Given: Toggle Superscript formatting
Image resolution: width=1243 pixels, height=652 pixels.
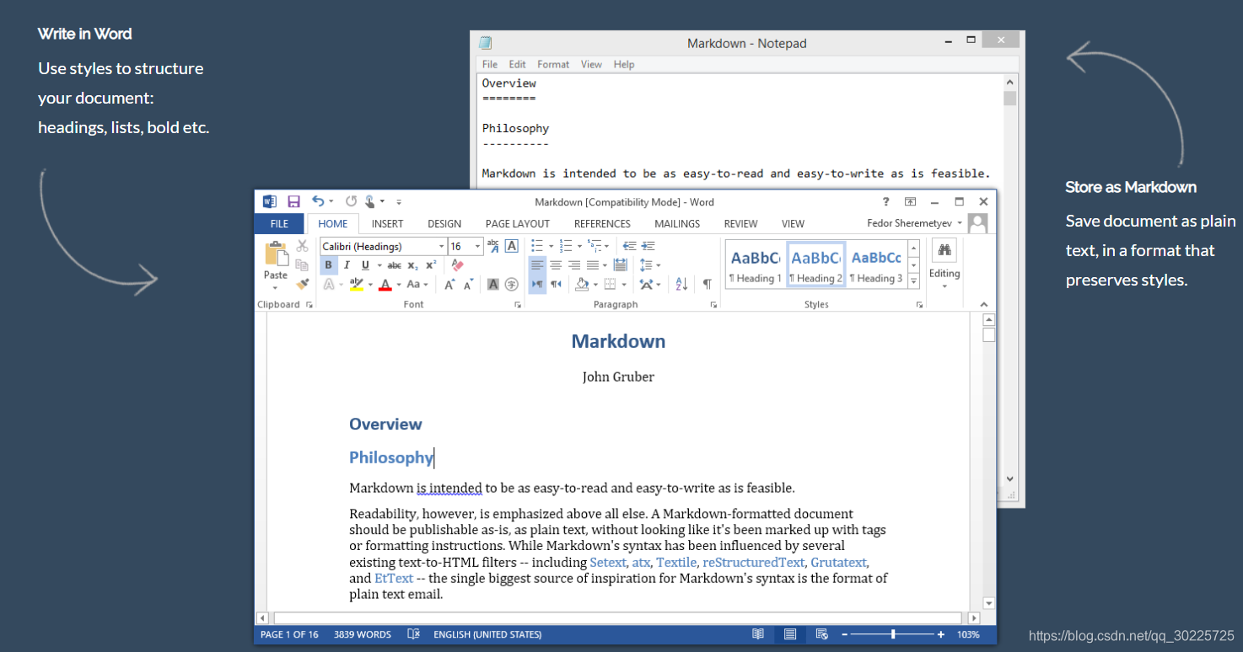Looking at the screenshot, I should click(x=431, y=265).
